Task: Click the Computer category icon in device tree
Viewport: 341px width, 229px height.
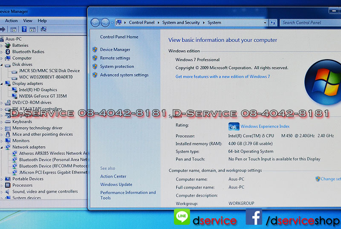Action: 8,58
